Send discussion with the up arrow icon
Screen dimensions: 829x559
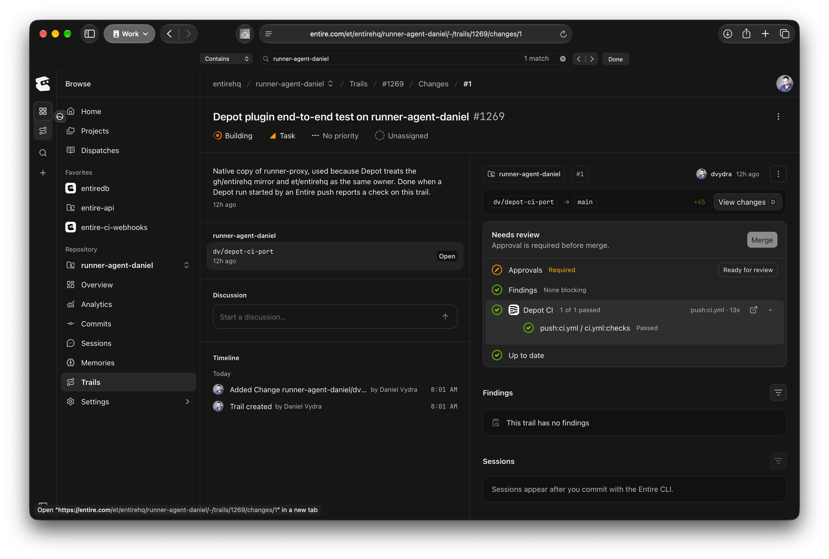(445, 317)
